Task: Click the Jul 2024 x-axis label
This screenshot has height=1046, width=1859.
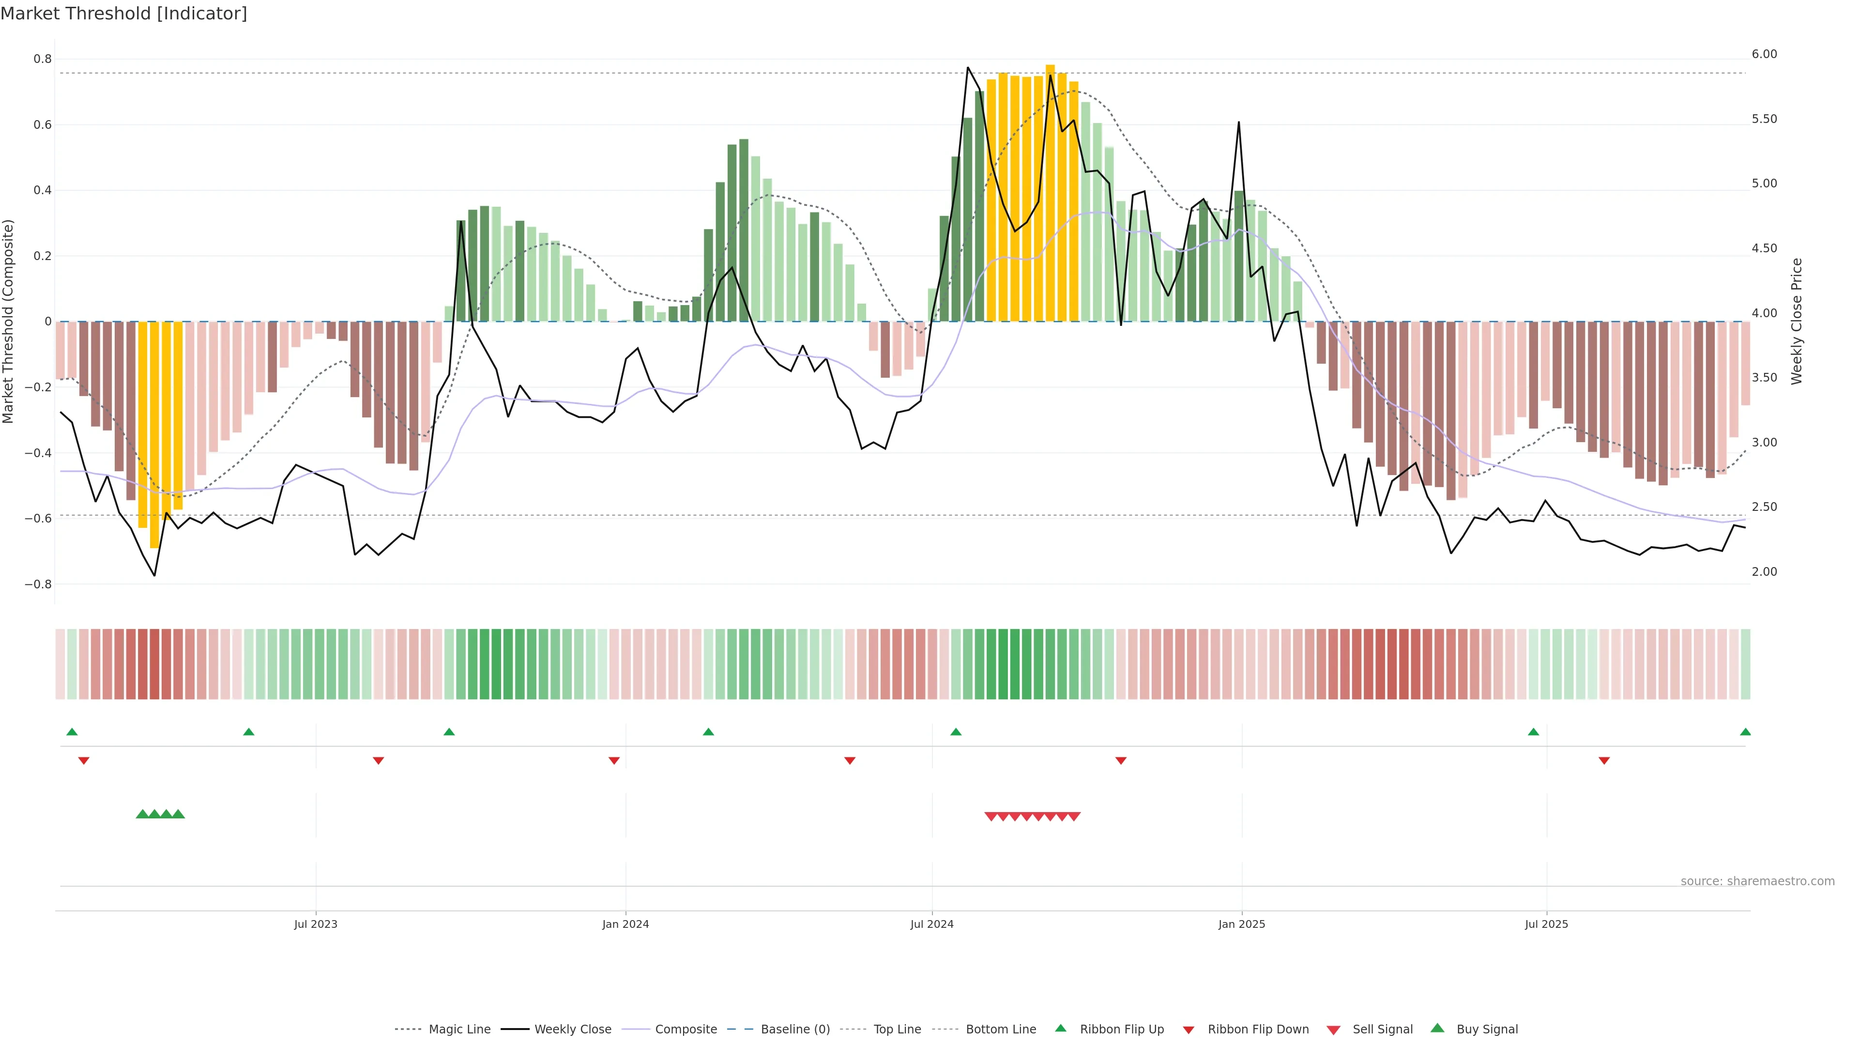Action: pyautogui.click(x=931, y=924)
